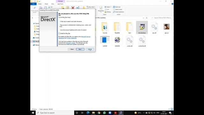The image size is (204, 115).
Task: Switch to details view in status bar
Action: coord(169,109)
